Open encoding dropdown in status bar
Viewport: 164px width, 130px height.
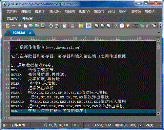140,125
